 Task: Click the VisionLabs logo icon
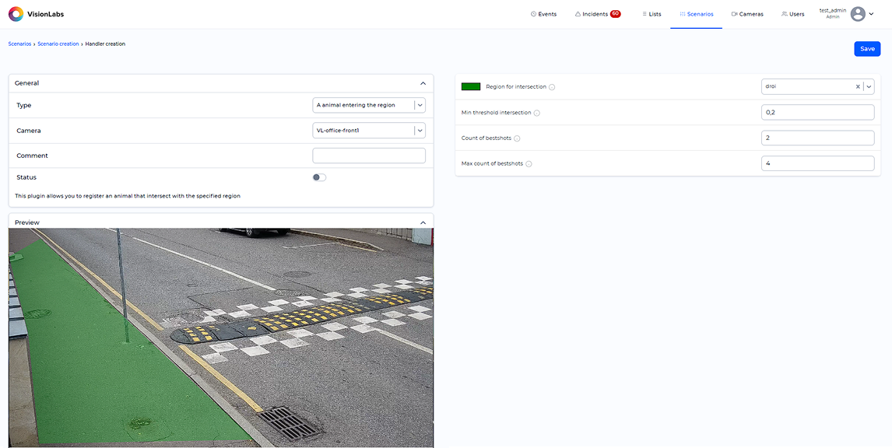[x=16, y=14]
